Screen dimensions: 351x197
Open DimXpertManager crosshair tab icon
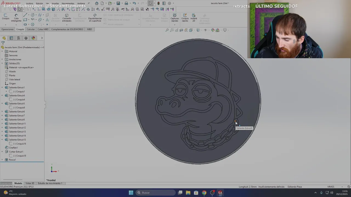[x=26, y=38]
